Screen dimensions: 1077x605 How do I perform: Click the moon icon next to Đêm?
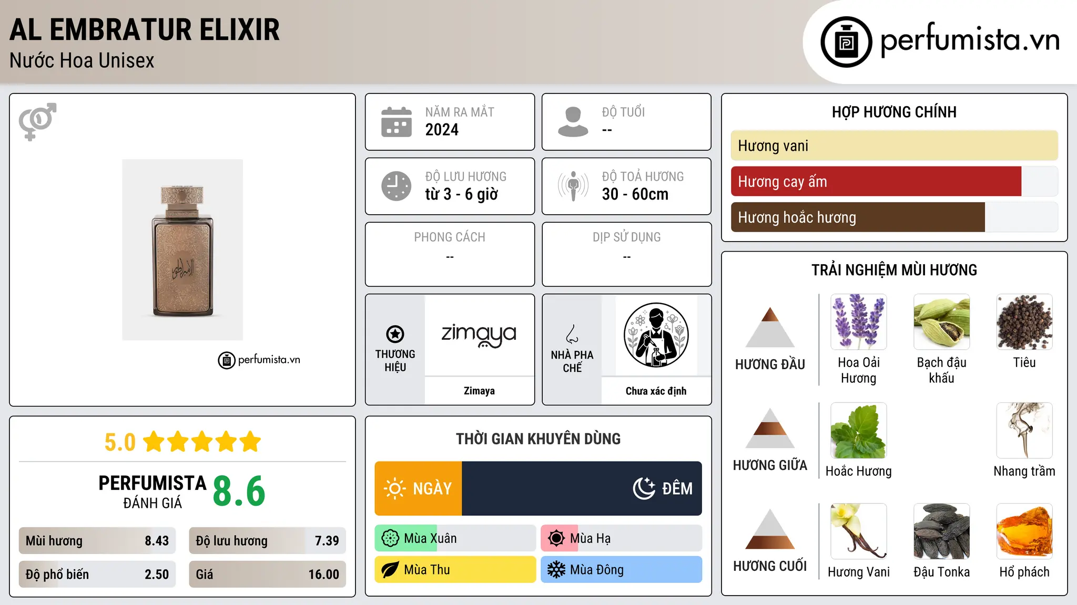point(644,488)
